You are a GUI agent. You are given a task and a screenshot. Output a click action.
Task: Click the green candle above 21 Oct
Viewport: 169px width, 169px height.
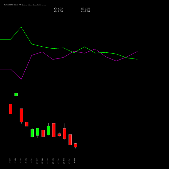38,132
